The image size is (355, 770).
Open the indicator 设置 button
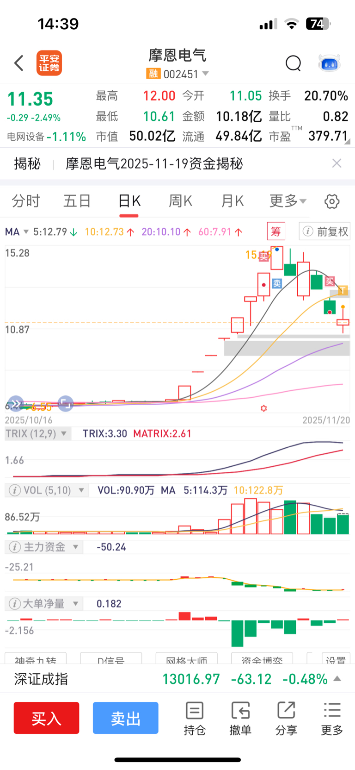(336, 659)
